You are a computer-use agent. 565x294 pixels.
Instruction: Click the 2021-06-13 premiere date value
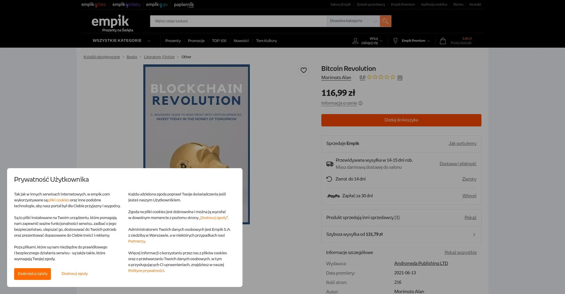pyautogui.click(x=405, y=273)
